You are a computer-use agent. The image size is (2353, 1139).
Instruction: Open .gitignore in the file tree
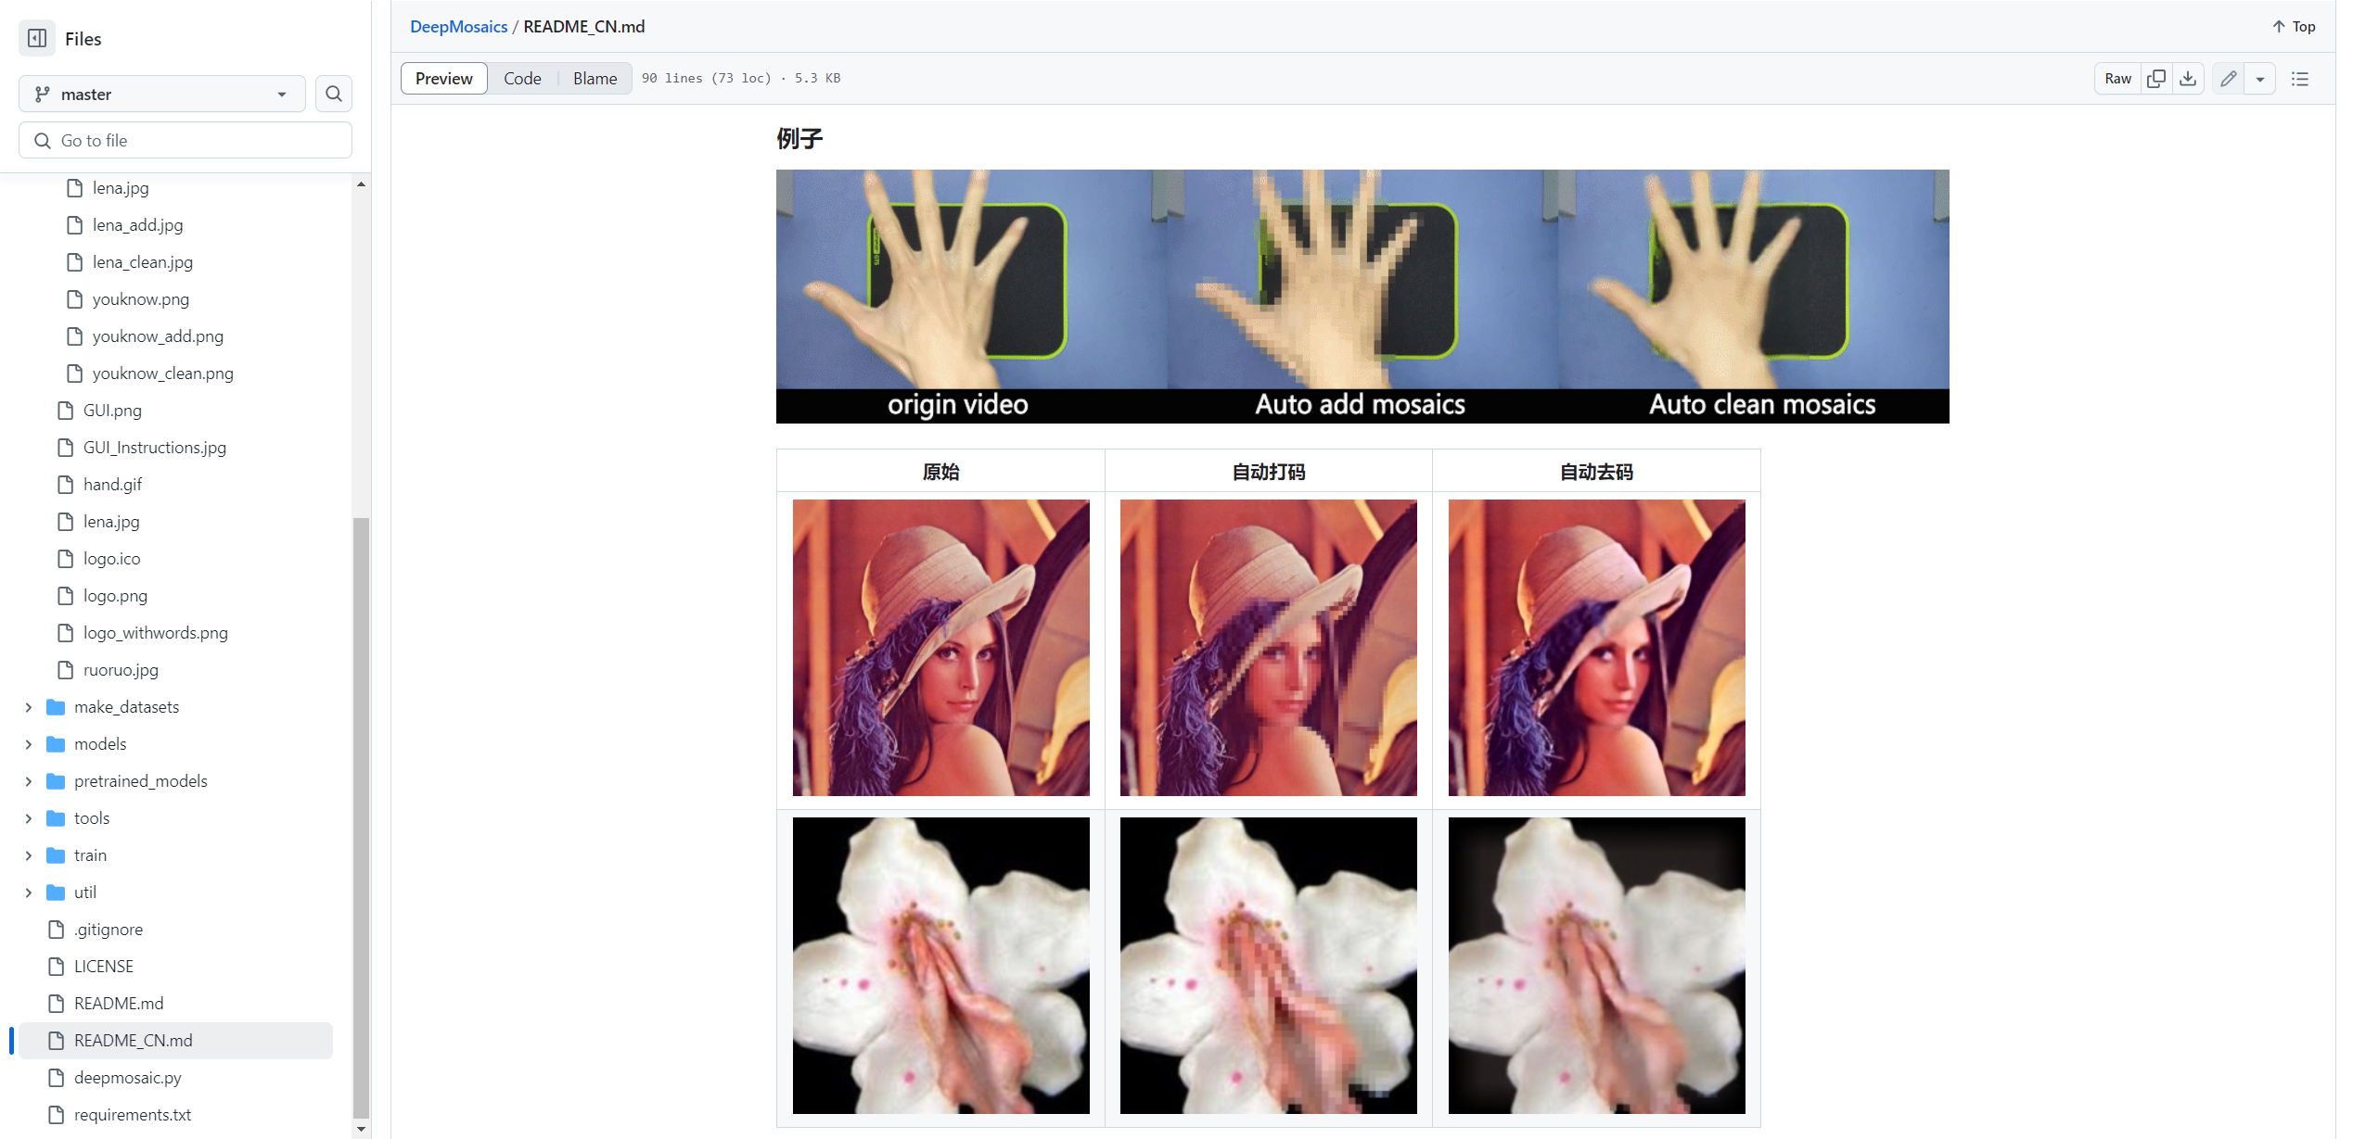[x=109, y=930]
